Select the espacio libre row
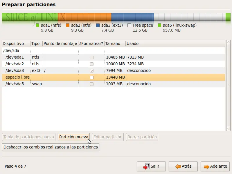This screenshot has height=174, width=232. (x=114, y=77)
